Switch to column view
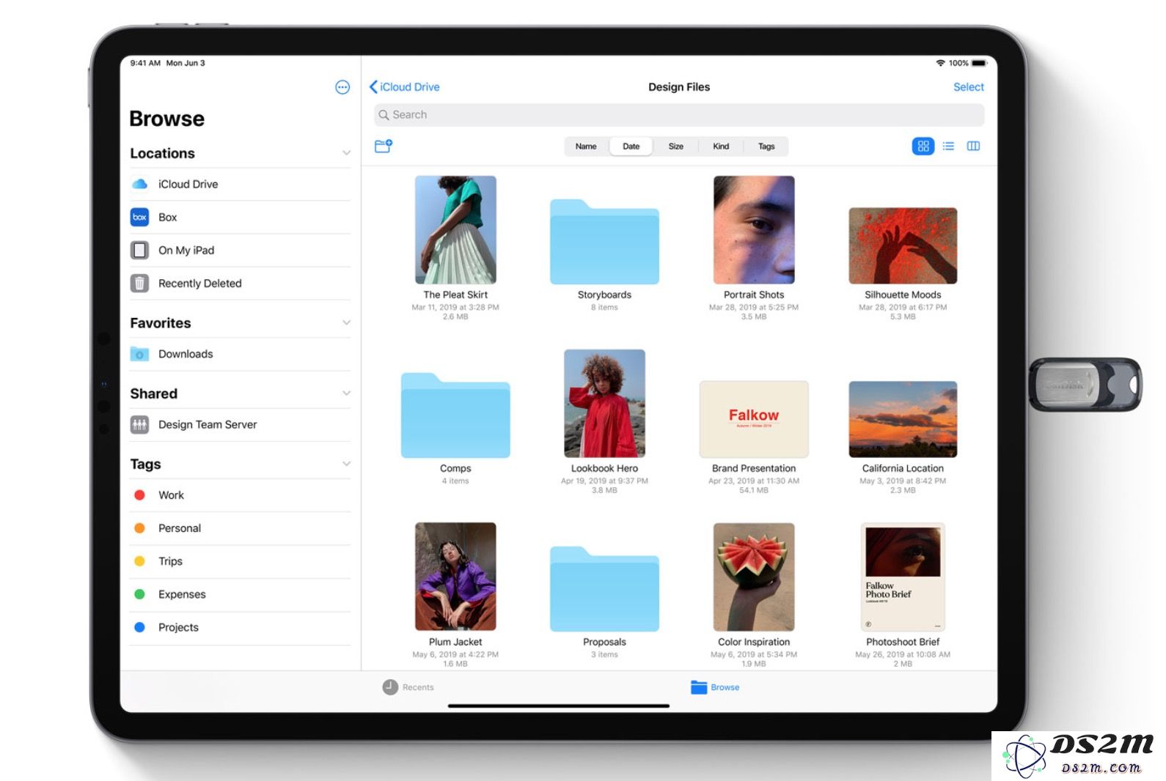 [x=973, y=146]
